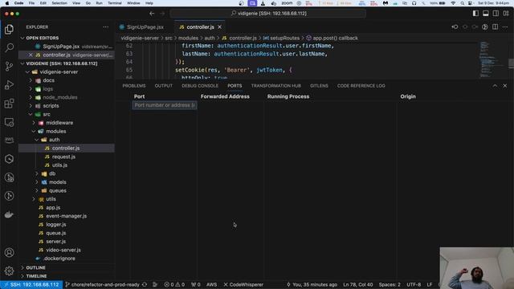Image resolution: width=514 pixels, height=289 pixels.
Task: Switch to the GitLens panel tab
Action: click(319, 86)
